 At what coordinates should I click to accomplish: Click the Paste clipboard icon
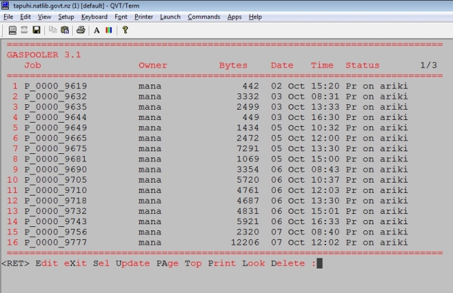click(x=65, y=30)
